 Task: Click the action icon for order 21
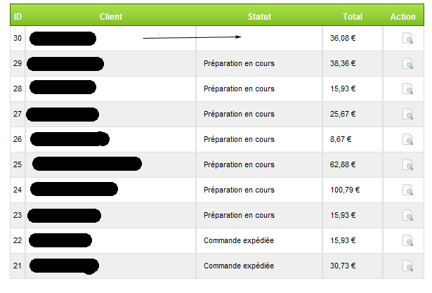(x=407, y=266)
